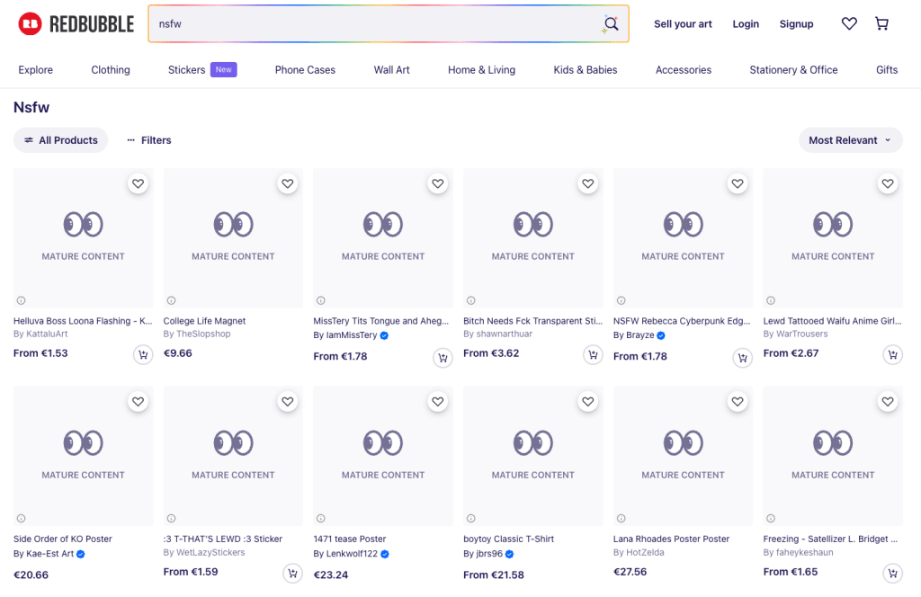Click the search magnifier icon

coord(611,24)
